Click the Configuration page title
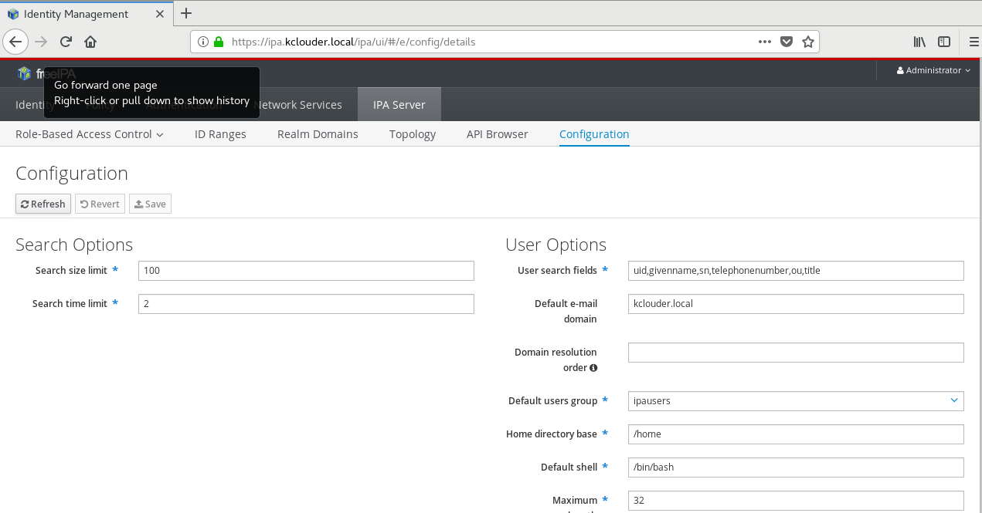982x513 pixels. coord(72,174)
